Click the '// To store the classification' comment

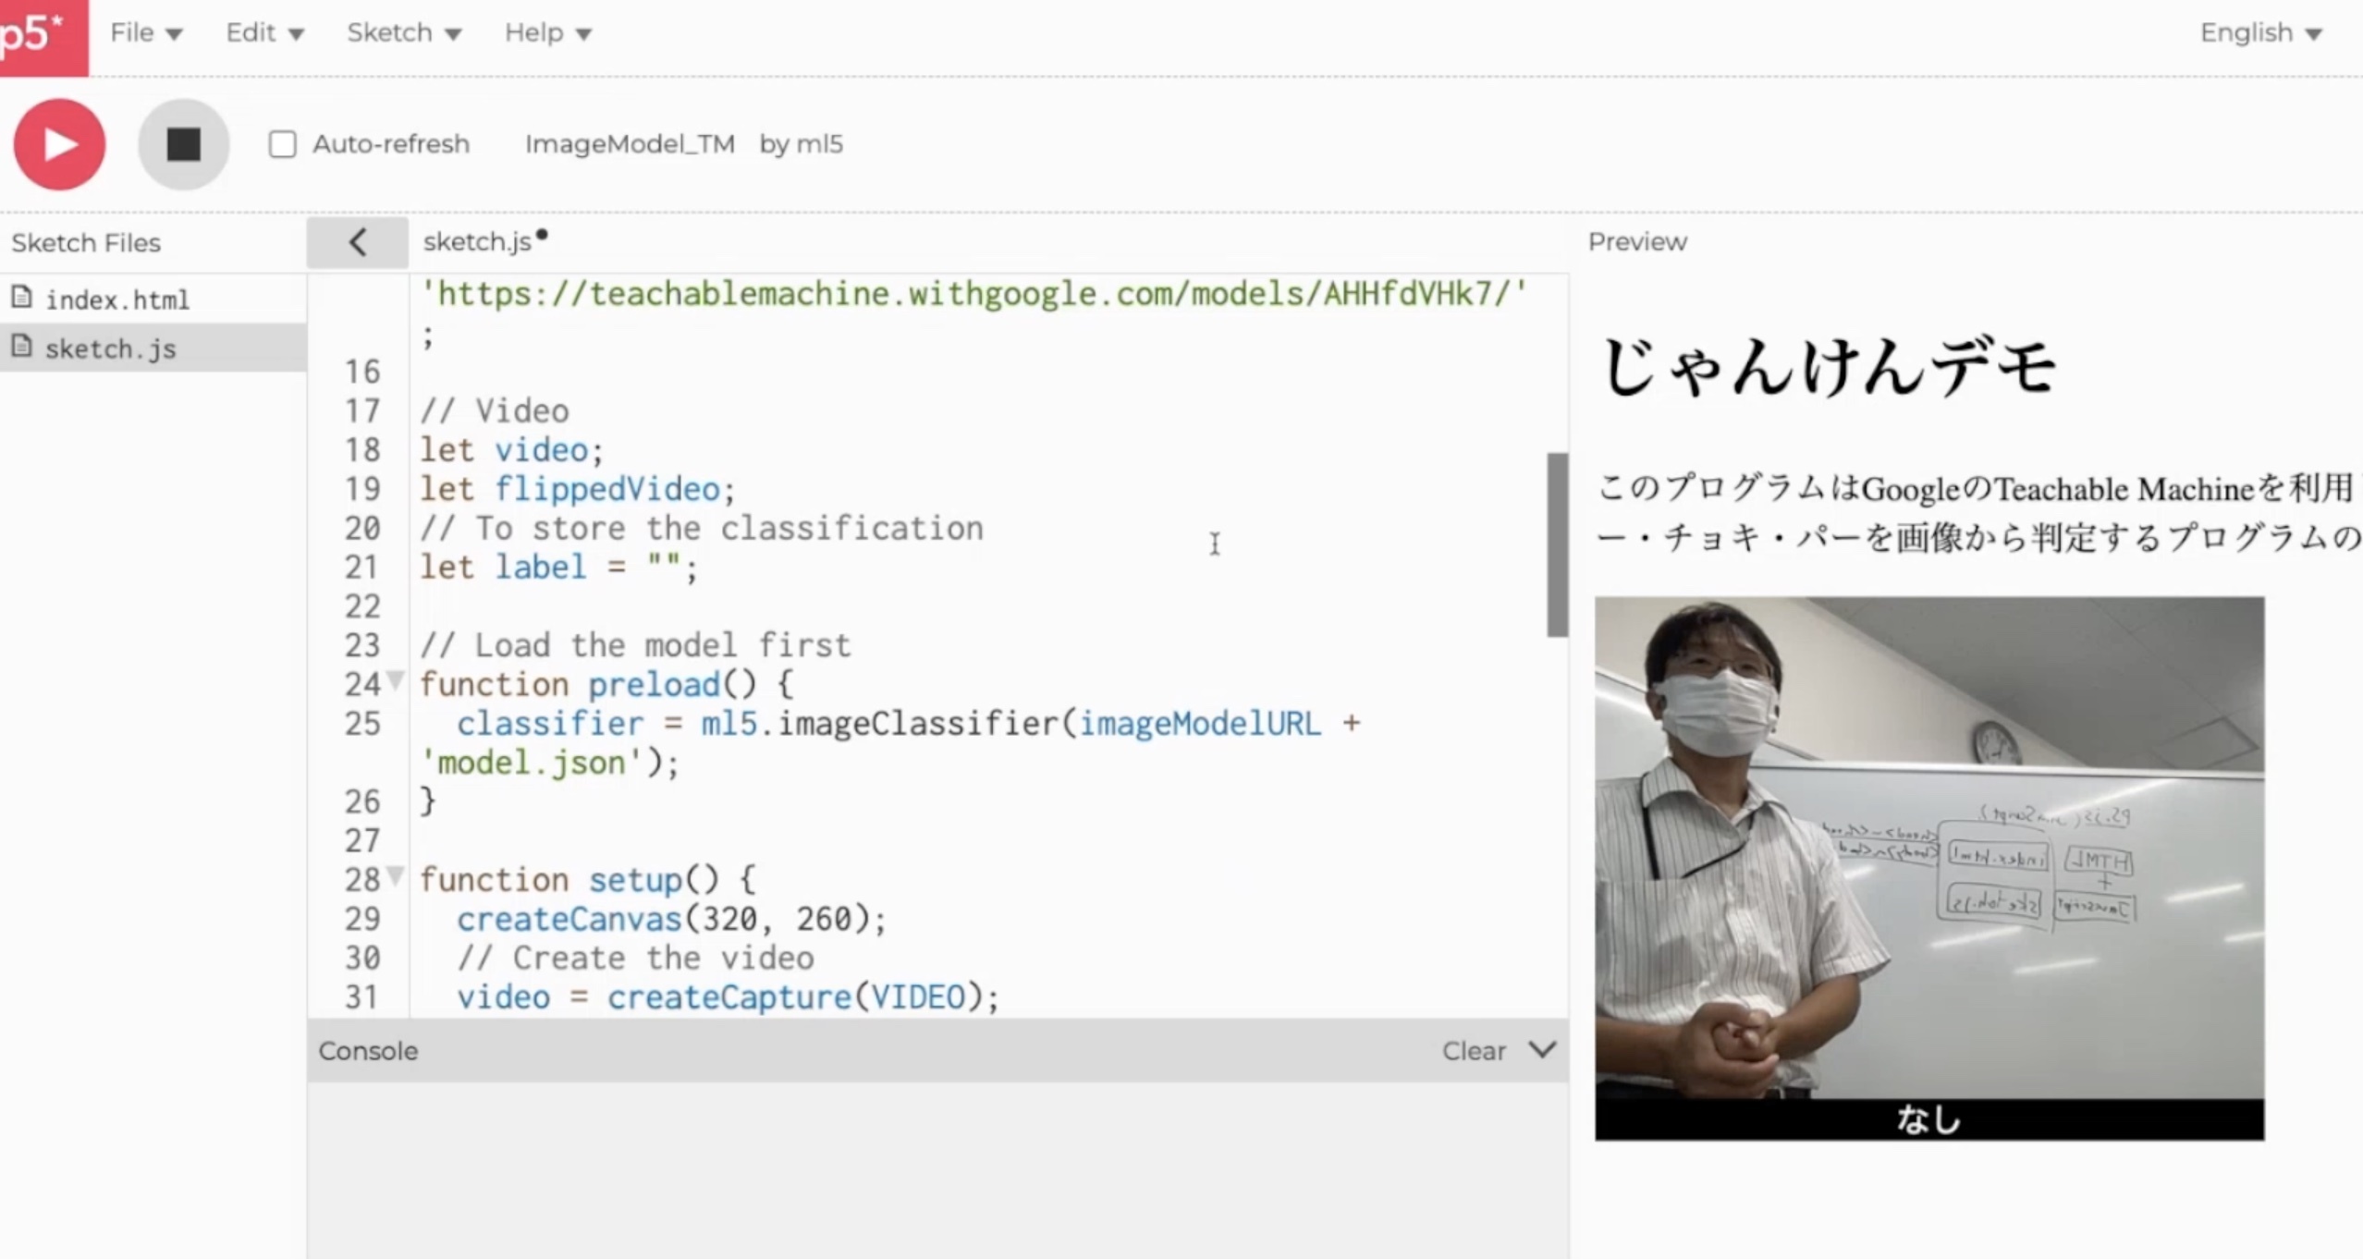tap(702, 528)
